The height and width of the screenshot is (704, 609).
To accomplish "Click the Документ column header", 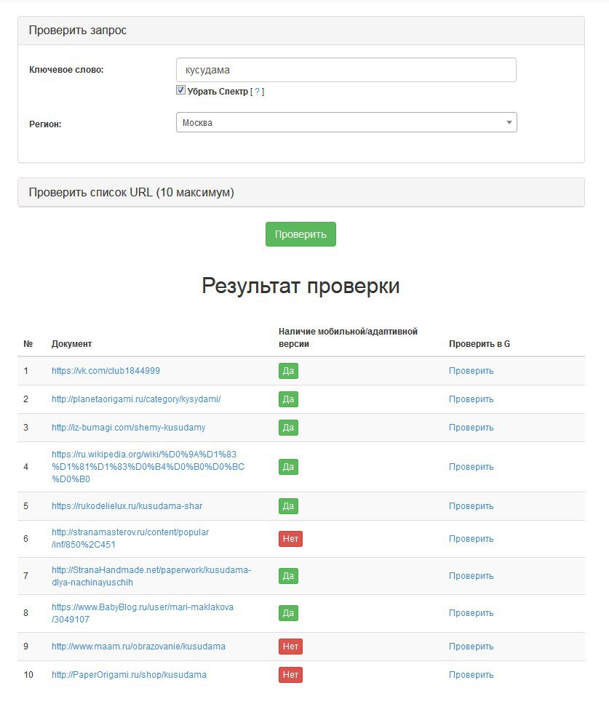I will (71, 344).
